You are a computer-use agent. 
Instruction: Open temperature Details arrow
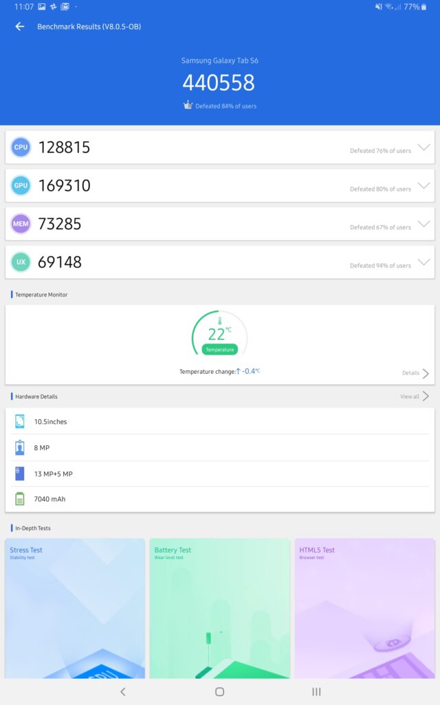coord(426,373)
